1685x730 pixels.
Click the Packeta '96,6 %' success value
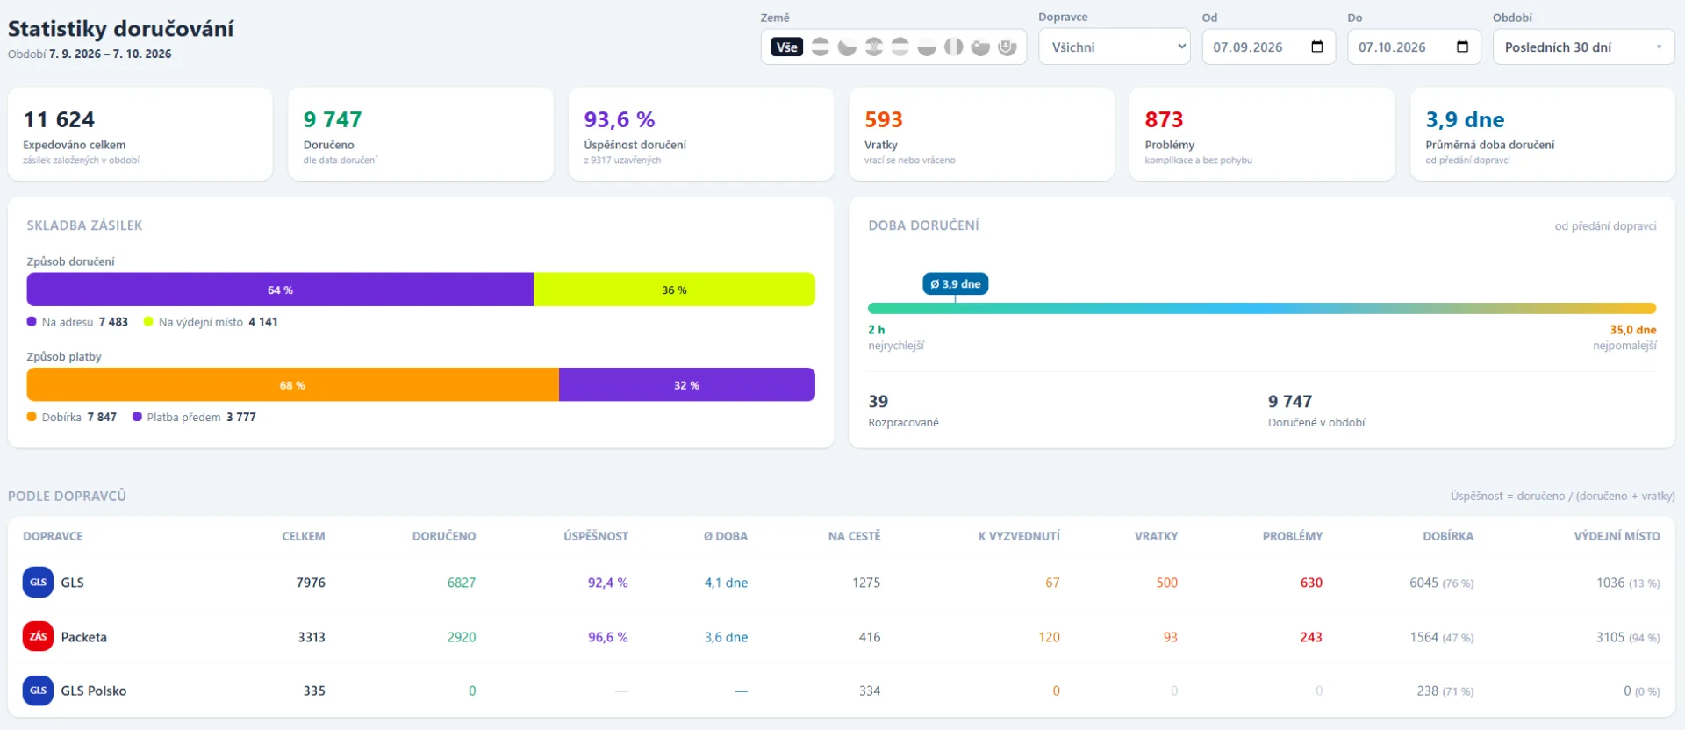(608, 637)
